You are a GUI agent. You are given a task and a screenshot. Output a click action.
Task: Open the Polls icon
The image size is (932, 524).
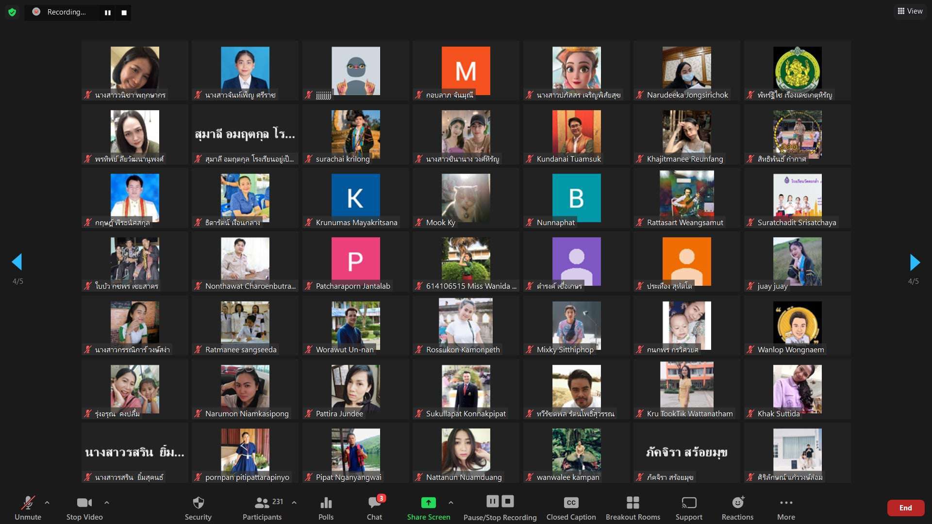pyautogui.click(x=326, y=503)
